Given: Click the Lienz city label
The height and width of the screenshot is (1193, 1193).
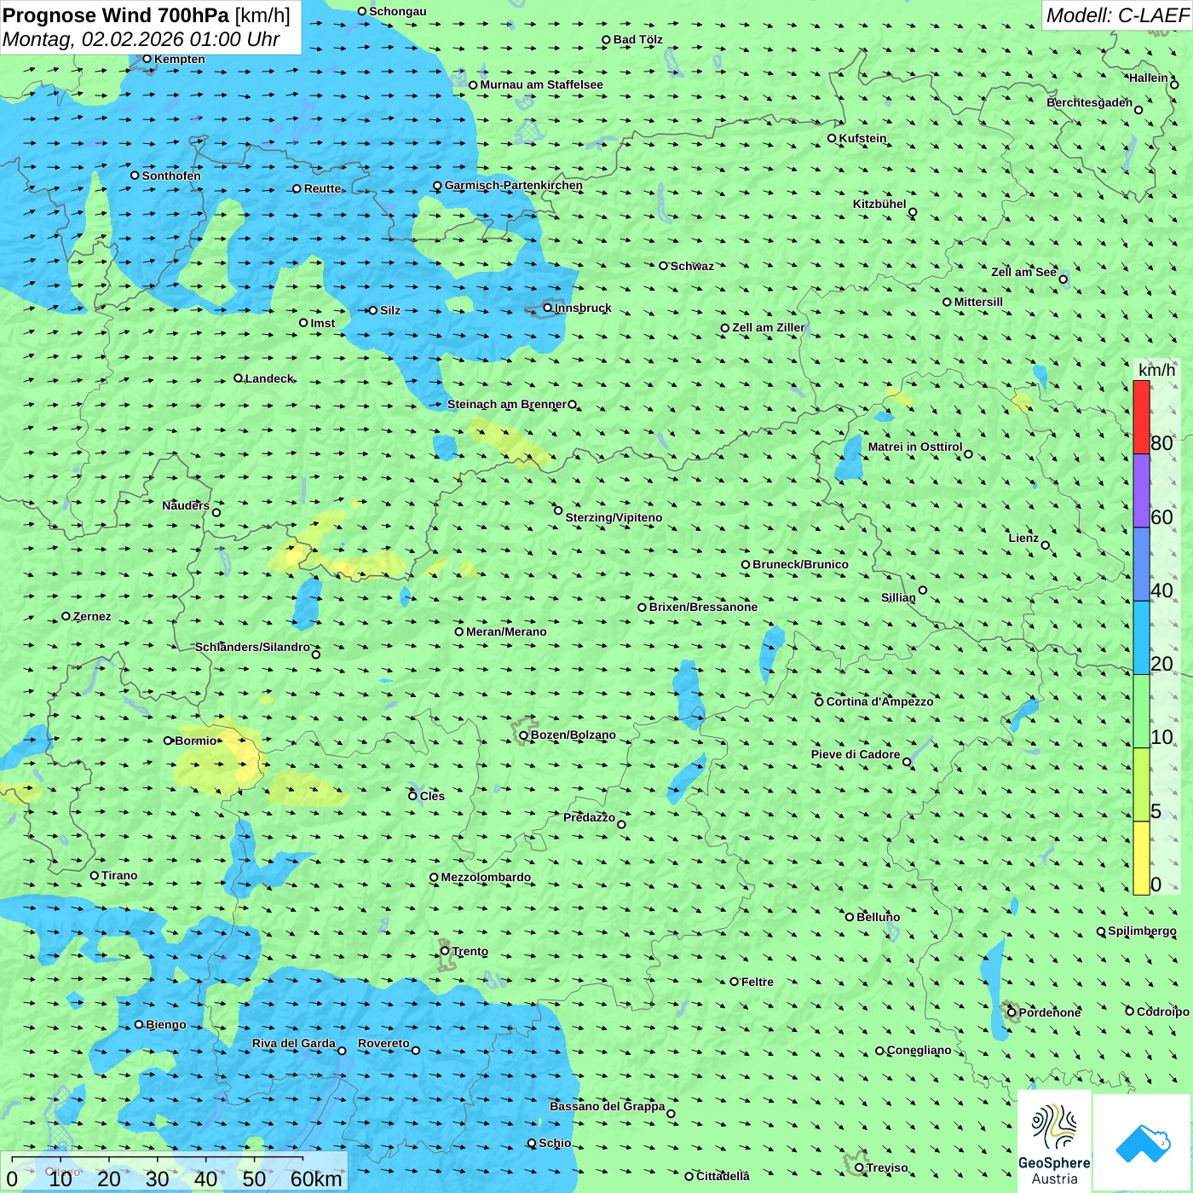Looking at the screenshot, I should tap(1023, 538).
